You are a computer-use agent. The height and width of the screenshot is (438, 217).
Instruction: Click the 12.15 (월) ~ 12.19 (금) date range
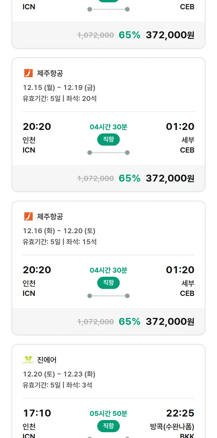click(59, 88)
